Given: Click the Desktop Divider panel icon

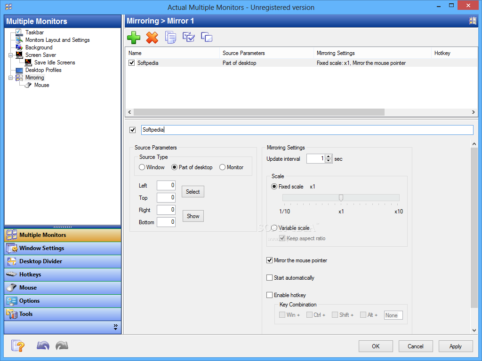Looking at the screenshot, I should tap(12, 261).
